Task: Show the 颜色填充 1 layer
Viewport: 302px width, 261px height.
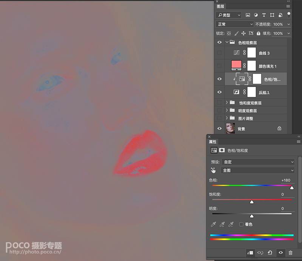Action: (219, 66)
